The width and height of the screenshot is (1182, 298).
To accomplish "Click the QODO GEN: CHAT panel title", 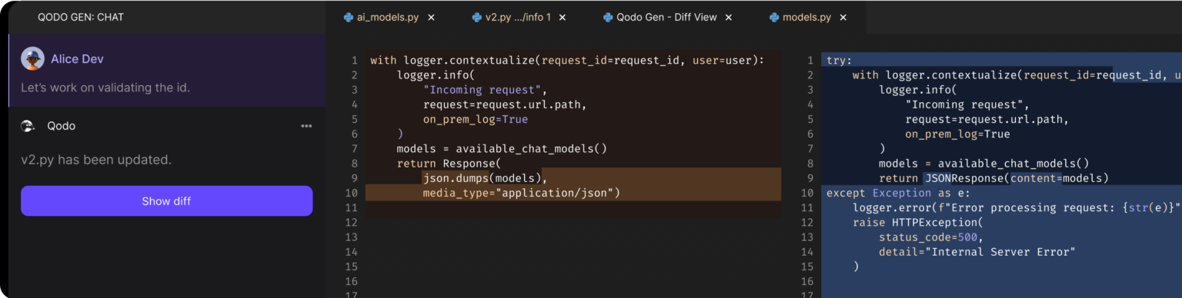I will tap(81, 17).
